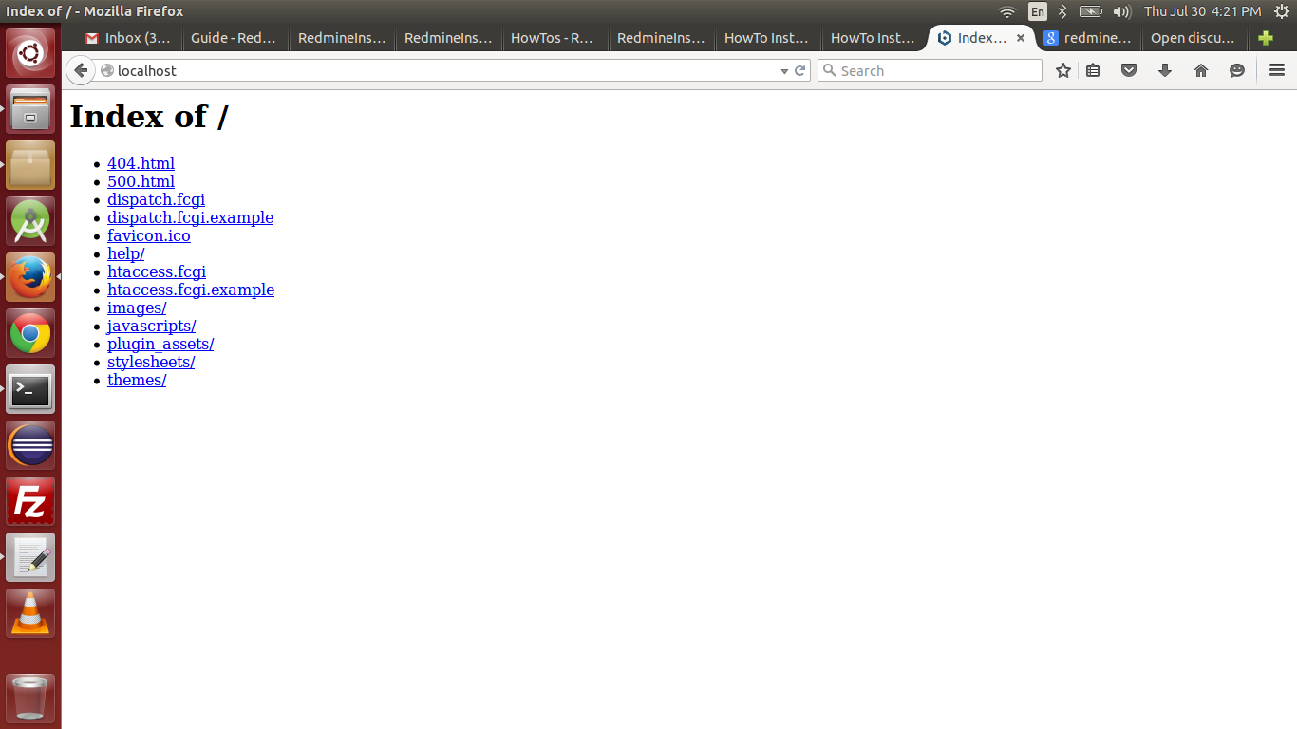Click the Home icon in the toolbar
The width and height of the screenshot is (1297, 729).
pos(1200,69)
